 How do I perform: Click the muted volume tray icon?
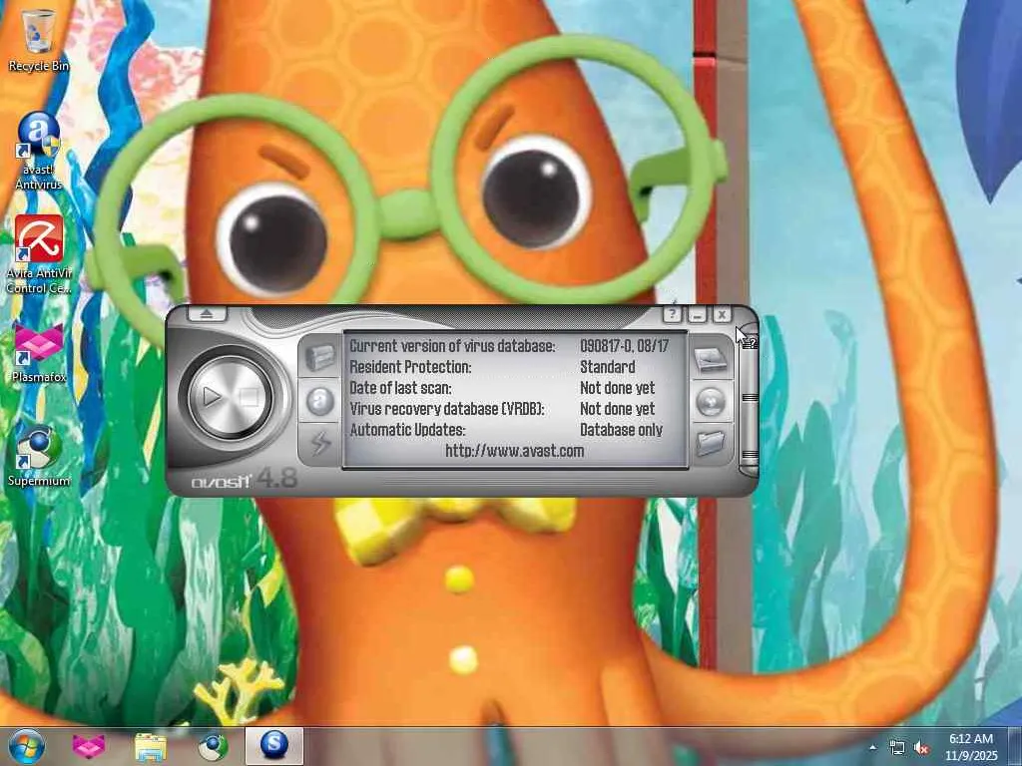(921, 747)
